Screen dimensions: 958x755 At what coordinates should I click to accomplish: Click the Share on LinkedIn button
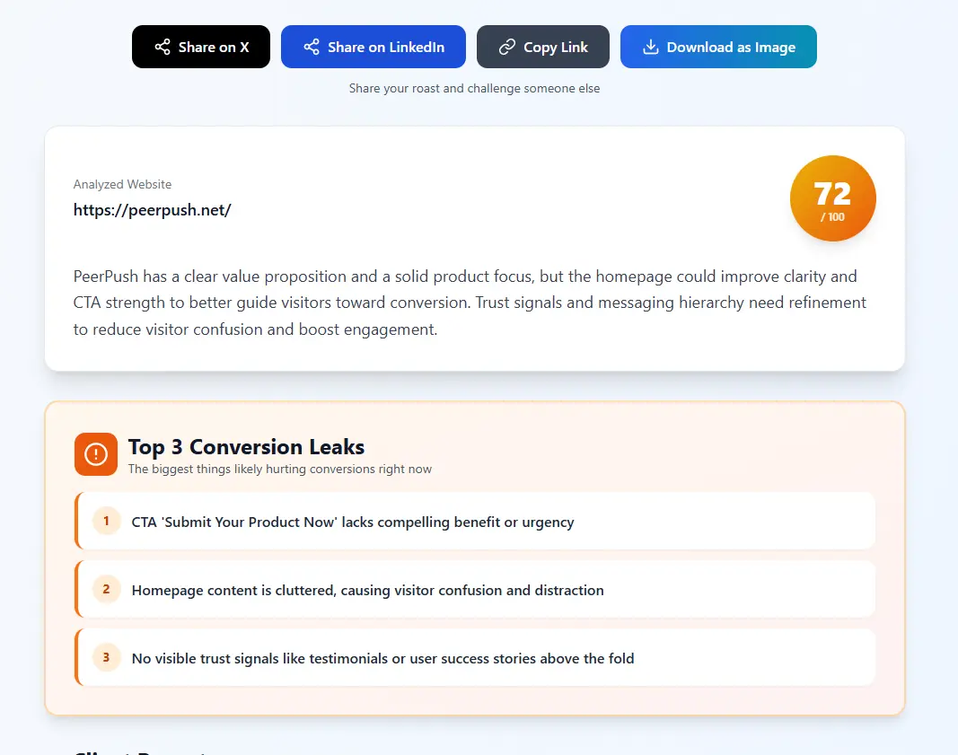click(x=374, y=47)
